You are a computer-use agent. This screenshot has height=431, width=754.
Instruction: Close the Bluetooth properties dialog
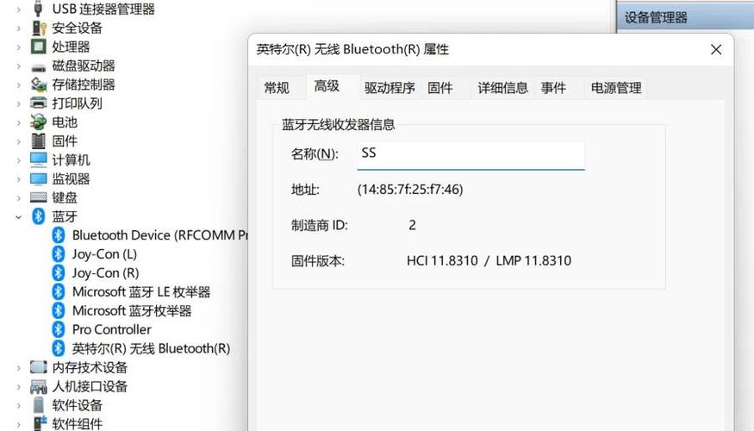pos(716,49)
